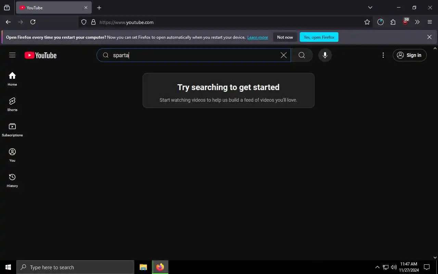
Task: Open the You section in sidebar
Action: coord(12,155)
